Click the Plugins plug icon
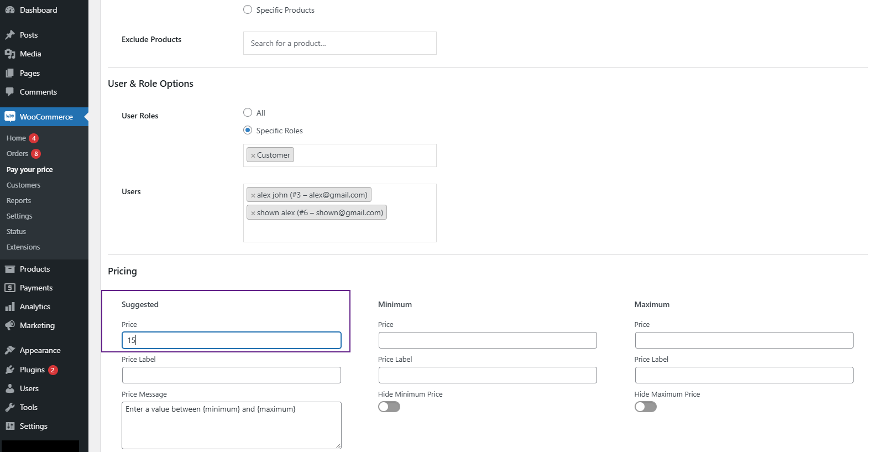 point(10,370)
